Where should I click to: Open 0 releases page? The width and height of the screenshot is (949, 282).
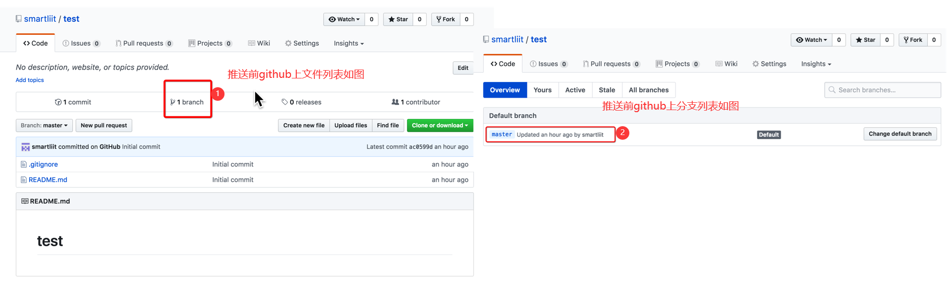(301, 102)
